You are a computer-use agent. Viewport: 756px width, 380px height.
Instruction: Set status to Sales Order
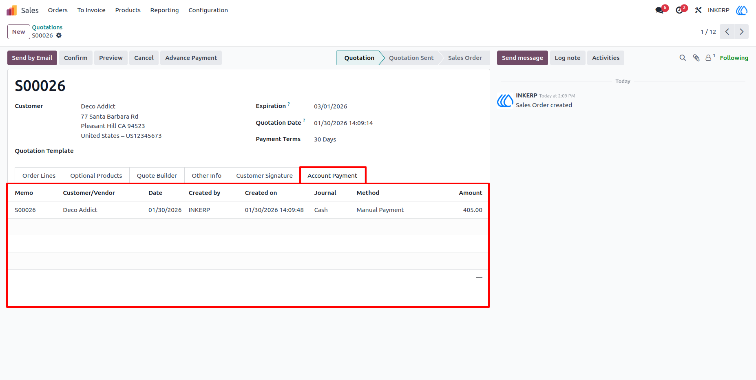[465, 58]
